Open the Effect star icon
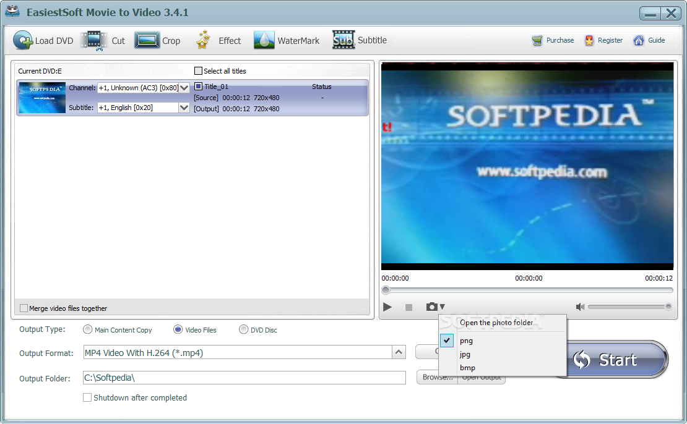Screen dimensions: 687x424 (203, 40)
